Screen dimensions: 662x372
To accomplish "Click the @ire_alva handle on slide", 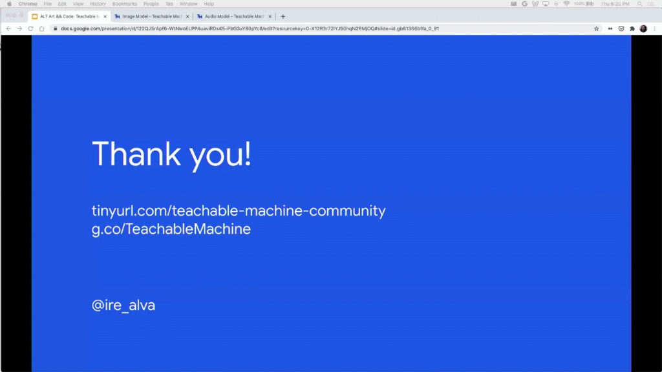I will coord(123,305).
